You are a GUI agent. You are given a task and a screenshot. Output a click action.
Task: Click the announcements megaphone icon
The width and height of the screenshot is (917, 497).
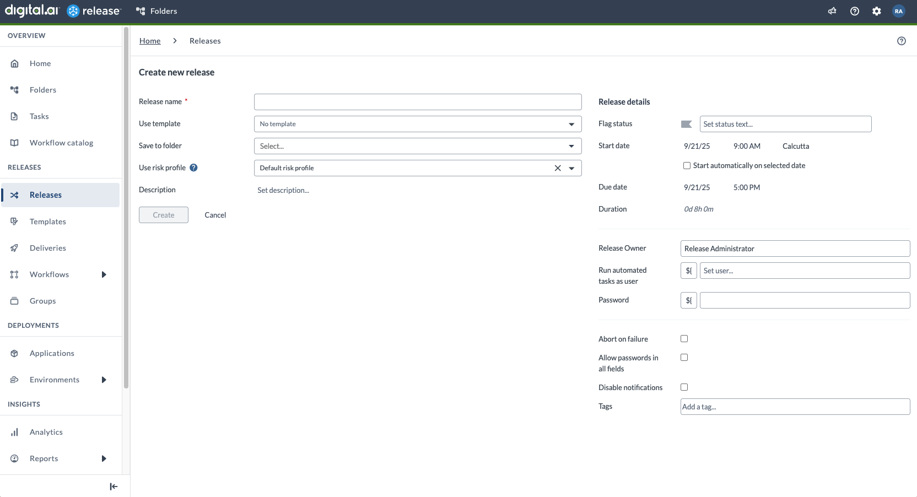click(832, 11)
